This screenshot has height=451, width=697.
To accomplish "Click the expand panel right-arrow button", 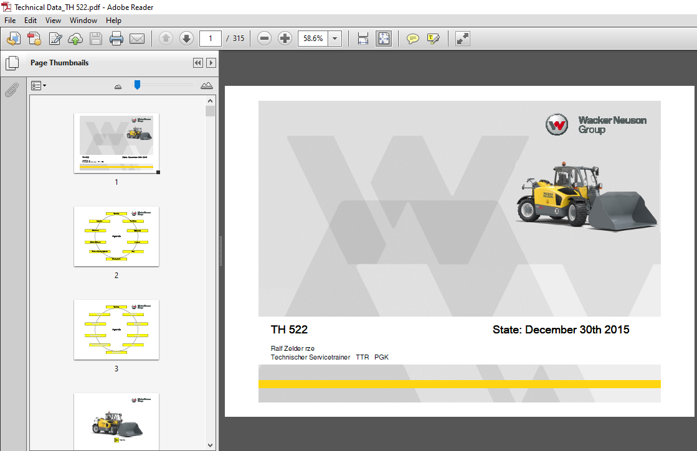I will (x=211, y=63).
